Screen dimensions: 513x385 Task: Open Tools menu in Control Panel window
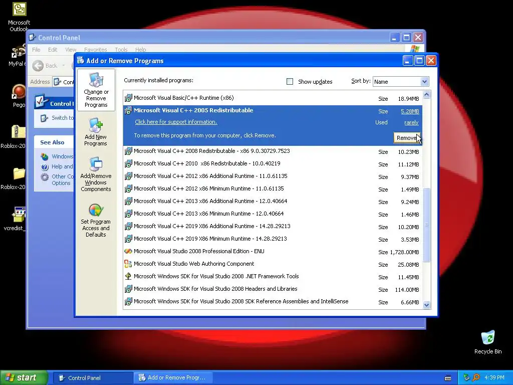[x=121, y=50]
